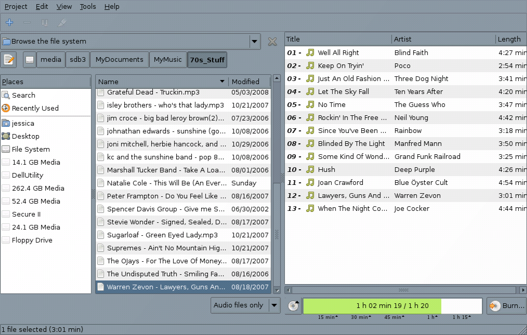Click the pause toolbar icon

pos(44,22)
